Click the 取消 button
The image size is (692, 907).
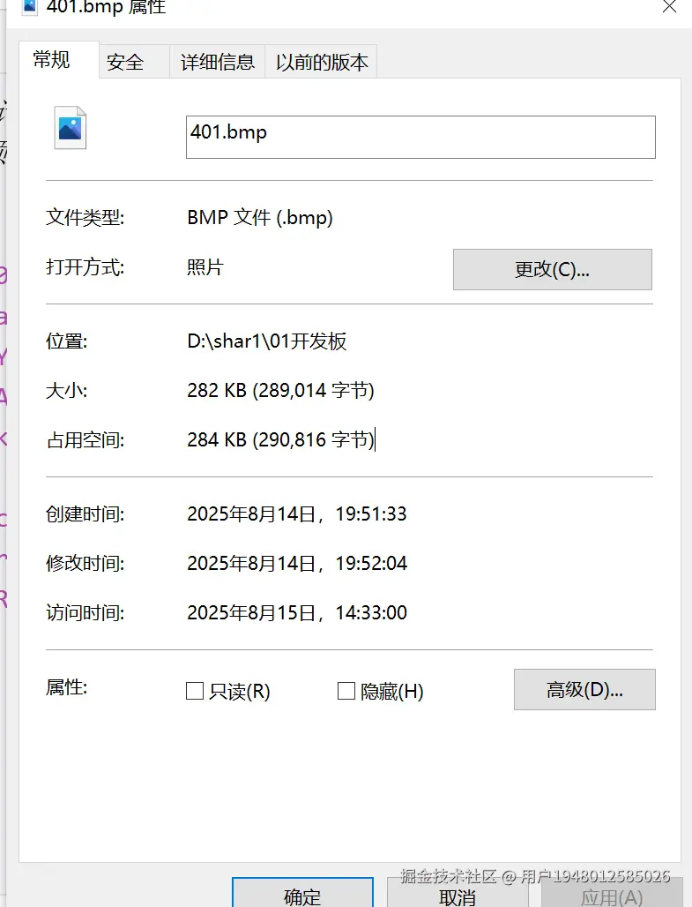coord(458,894)
